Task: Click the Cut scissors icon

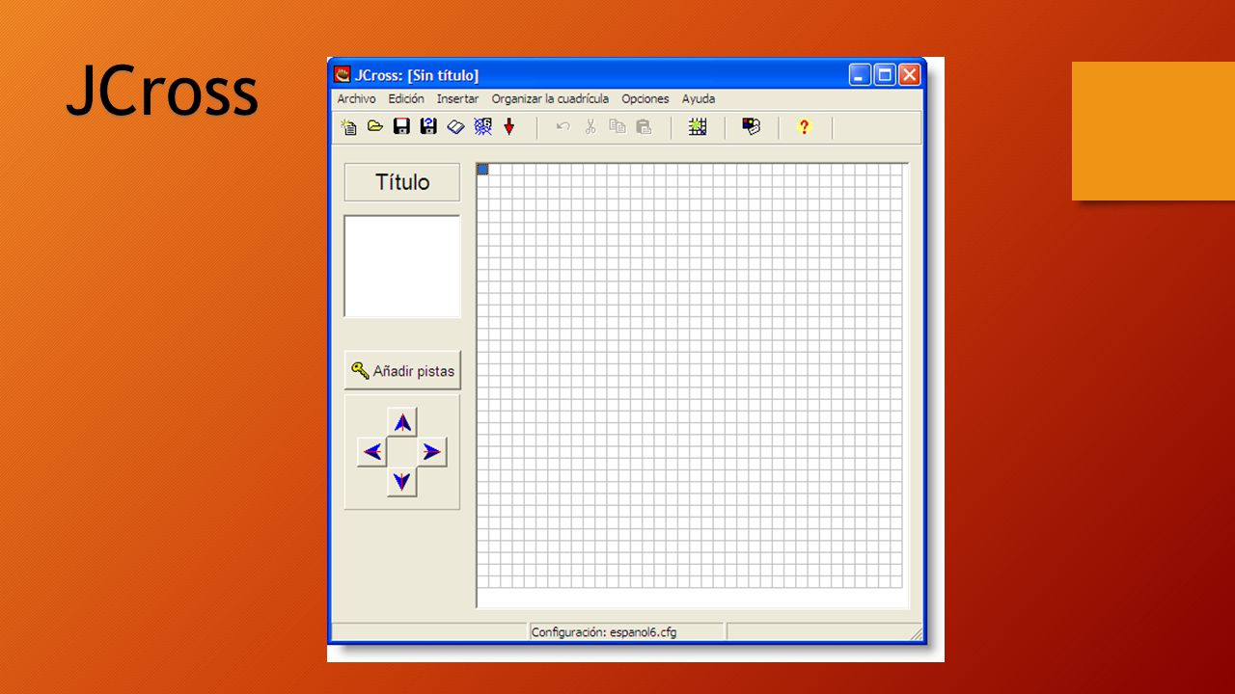Action: point(590,126)
